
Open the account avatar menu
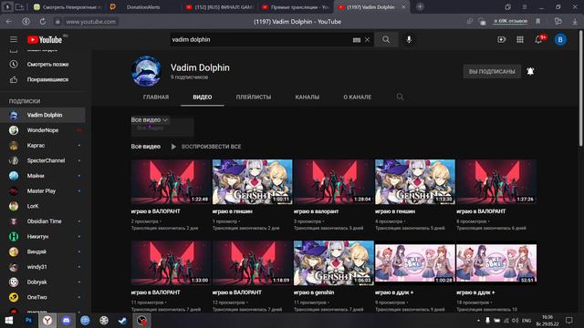coord(560,39)
